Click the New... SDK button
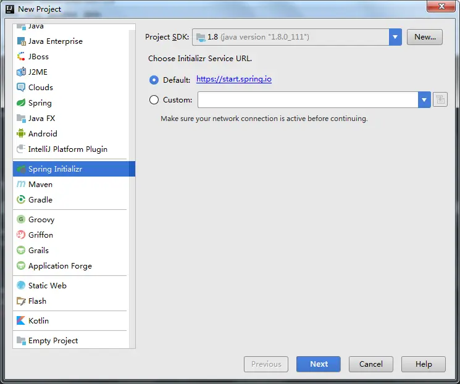The image size is (460, 384). pos(425,37)
